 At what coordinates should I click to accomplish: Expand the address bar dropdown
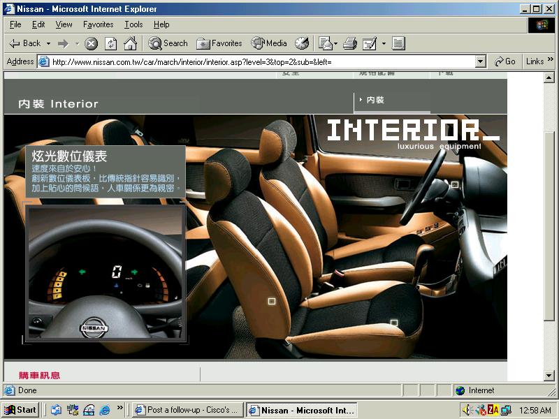481,62
